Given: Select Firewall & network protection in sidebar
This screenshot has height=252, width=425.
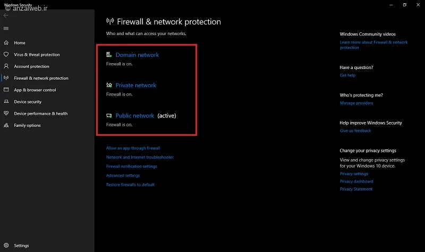Looking at the screenshot, I should pyautogui.click(x=41, y=79).
